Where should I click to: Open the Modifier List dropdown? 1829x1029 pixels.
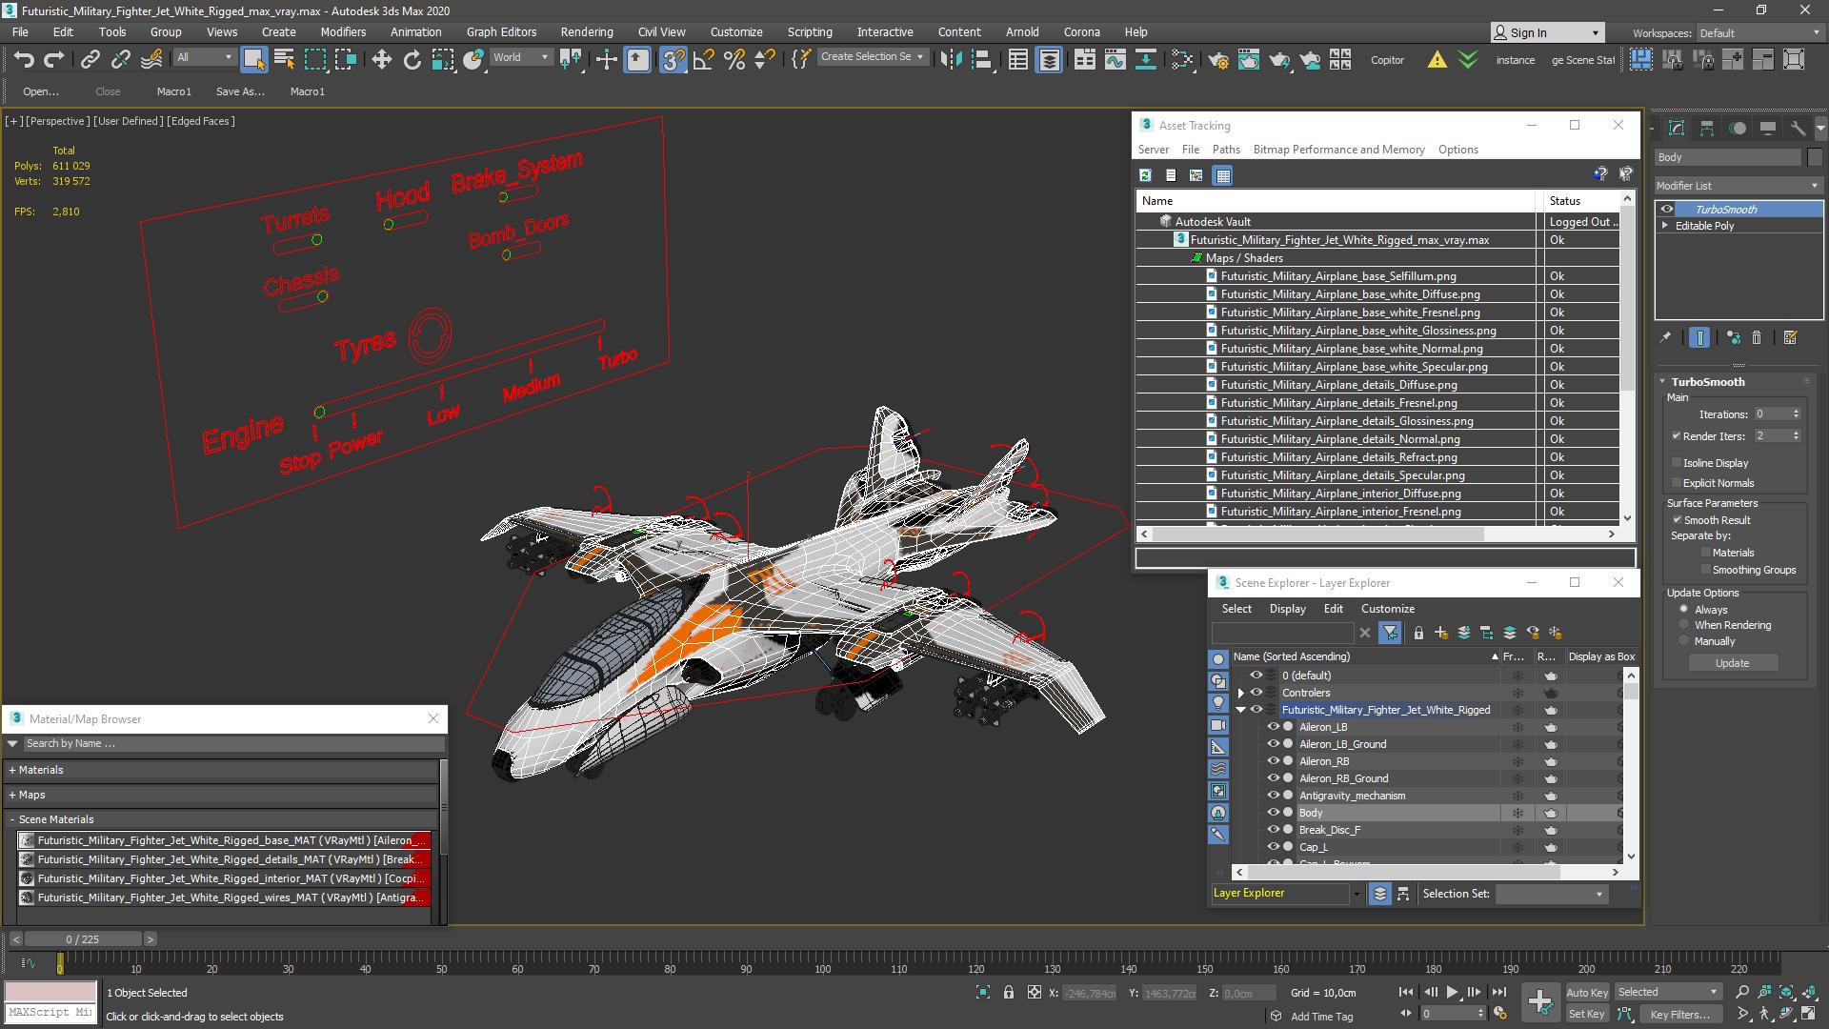tap(1738, 186)
